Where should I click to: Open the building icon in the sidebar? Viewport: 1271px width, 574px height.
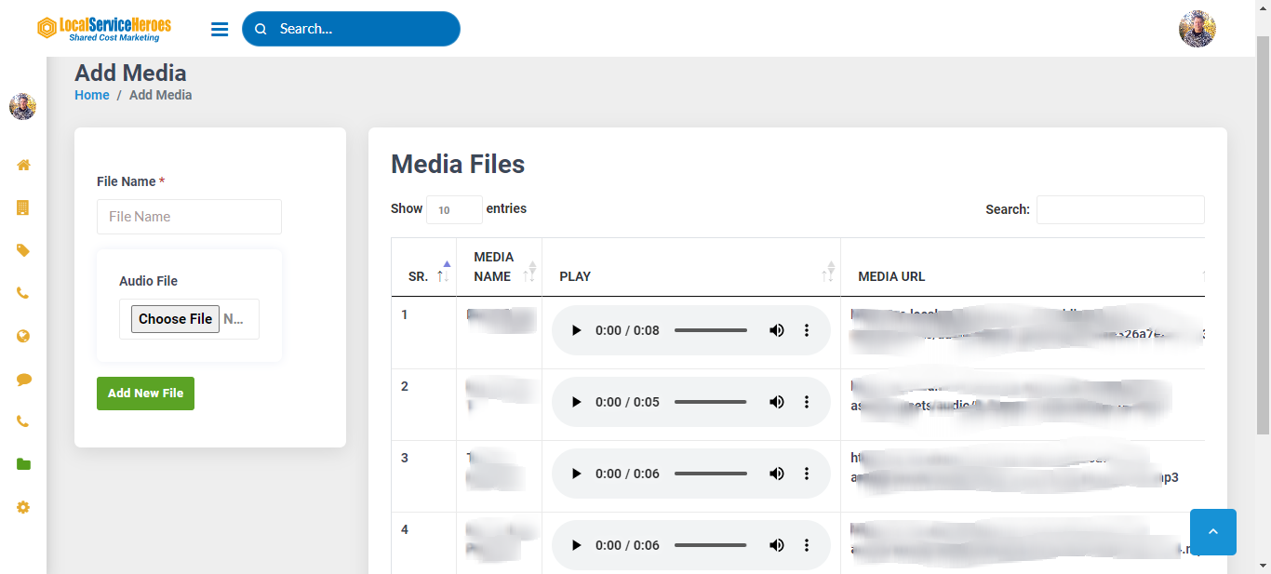click(23, 207)
